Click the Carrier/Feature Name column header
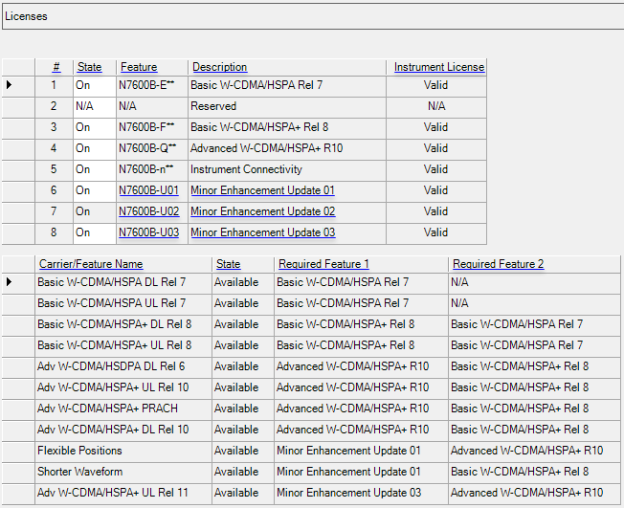This screenshot has height=508, width=624. coord(91,264)
